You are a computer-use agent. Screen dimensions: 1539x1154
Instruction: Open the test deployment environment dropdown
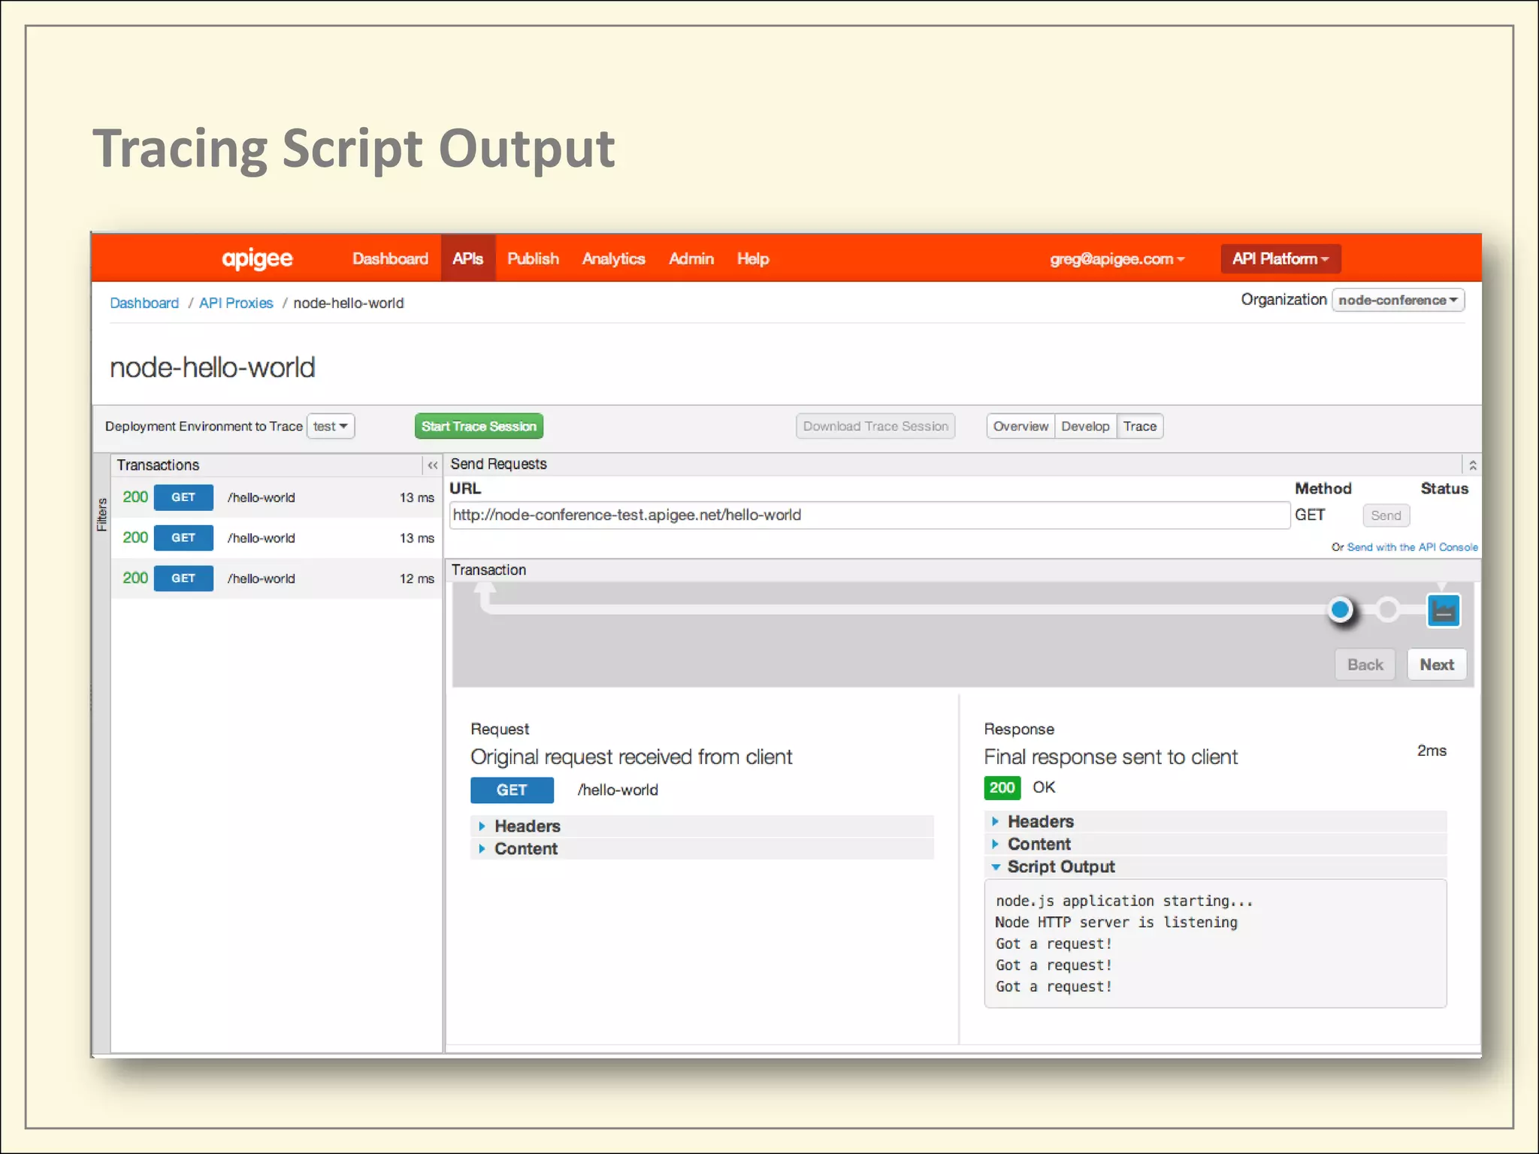coord(331,427)
